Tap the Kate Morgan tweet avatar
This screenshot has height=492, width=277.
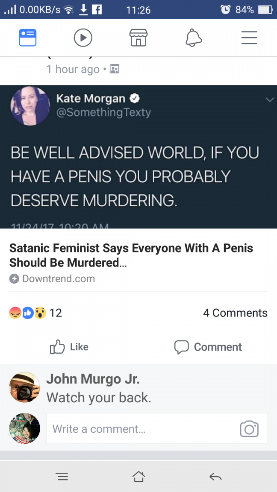30,106
